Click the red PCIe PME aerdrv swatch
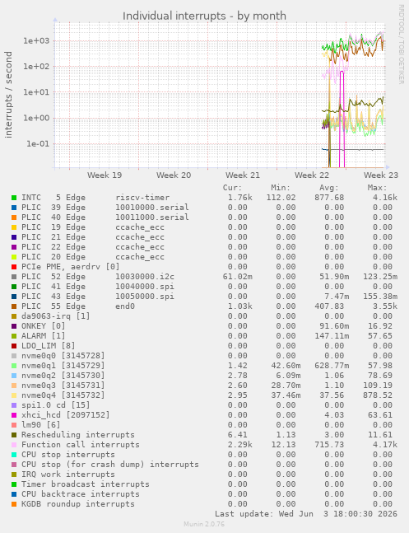Screen dimensions: 409x533 coord(14,267)
